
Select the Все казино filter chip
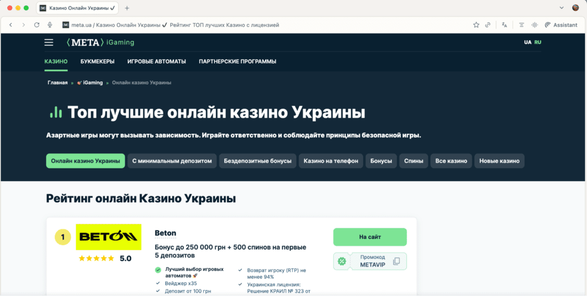[x=451, y=161]
